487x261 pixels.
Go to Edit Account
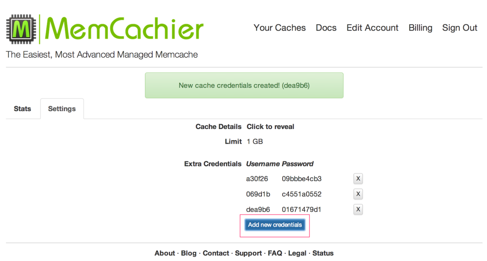coord(372,28)
